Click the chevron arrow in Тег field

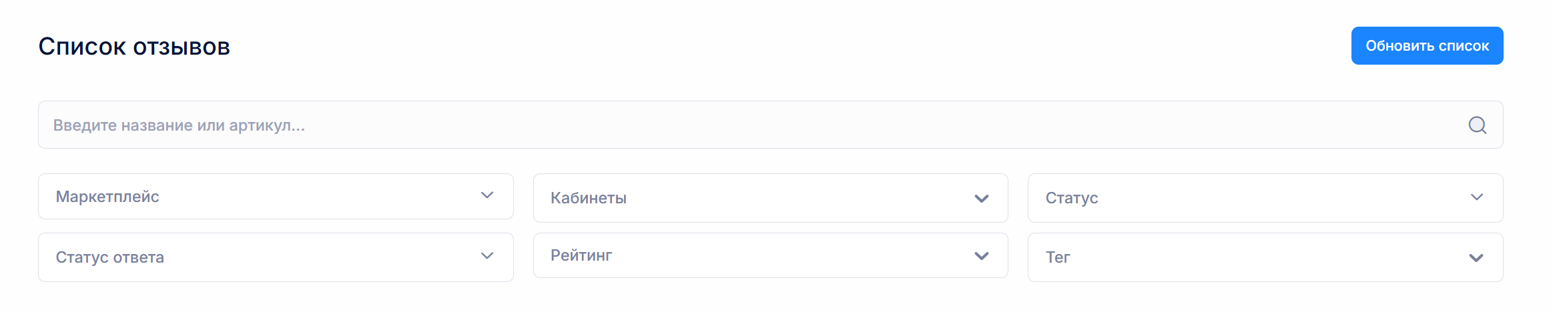(x=1476, y=258)
